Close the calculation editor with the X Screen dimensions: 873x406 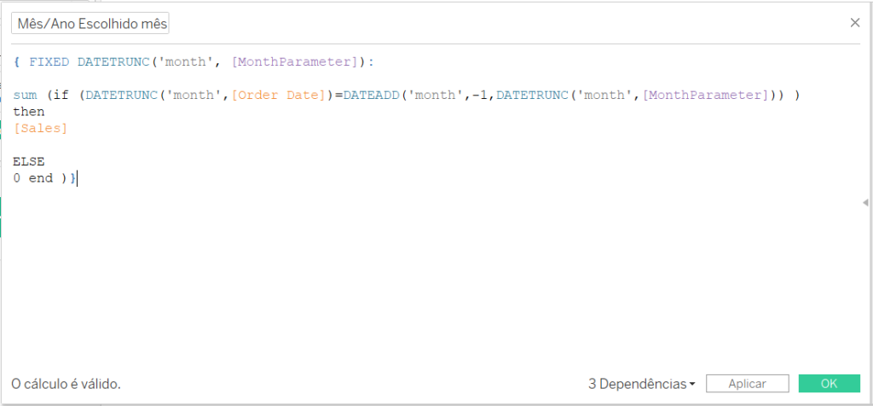click(854, 23)
